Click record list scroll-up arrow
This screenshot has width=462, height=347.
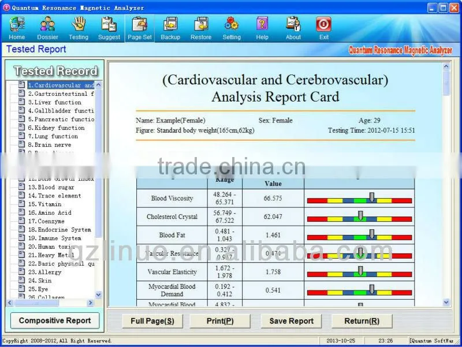coord(99,85)
